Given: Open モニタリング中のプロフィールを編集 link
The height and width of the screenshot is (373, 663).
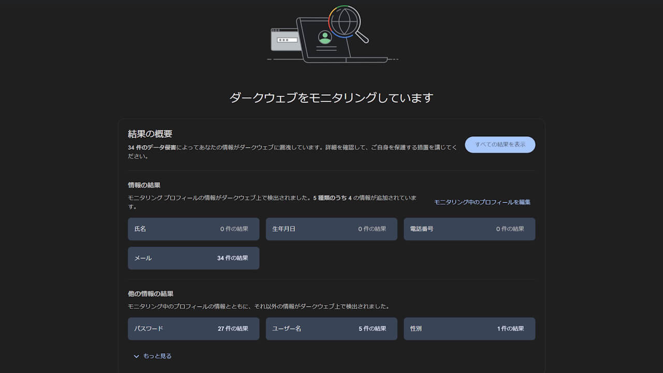Looking at the screenshot, I should [482, 202].
